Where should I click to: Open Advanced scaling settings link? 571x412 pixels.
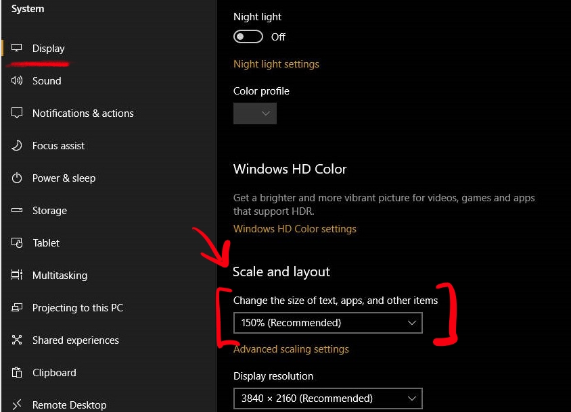point(291,349)
